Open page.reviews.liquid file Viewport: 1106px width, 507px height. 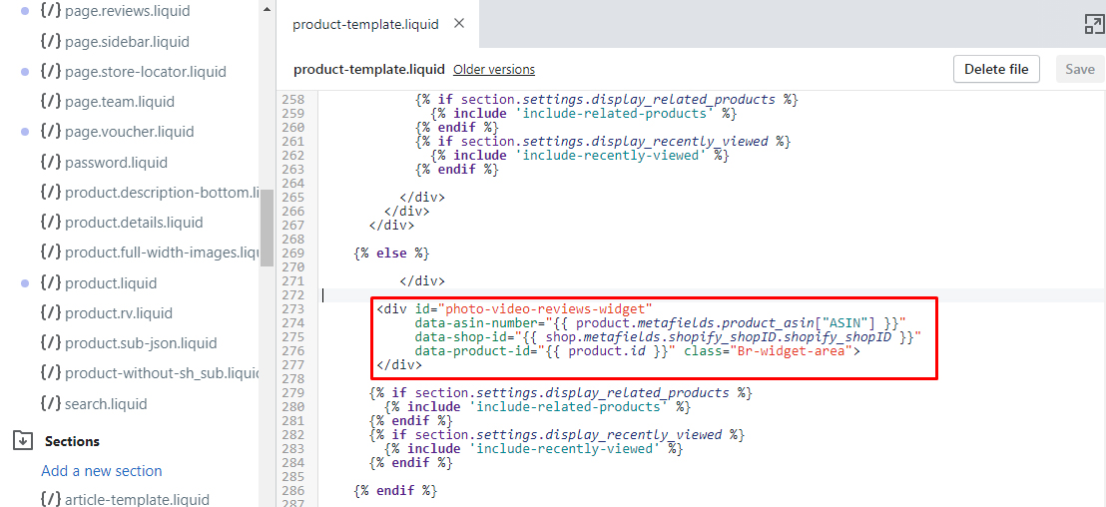(x=127, y=11)
